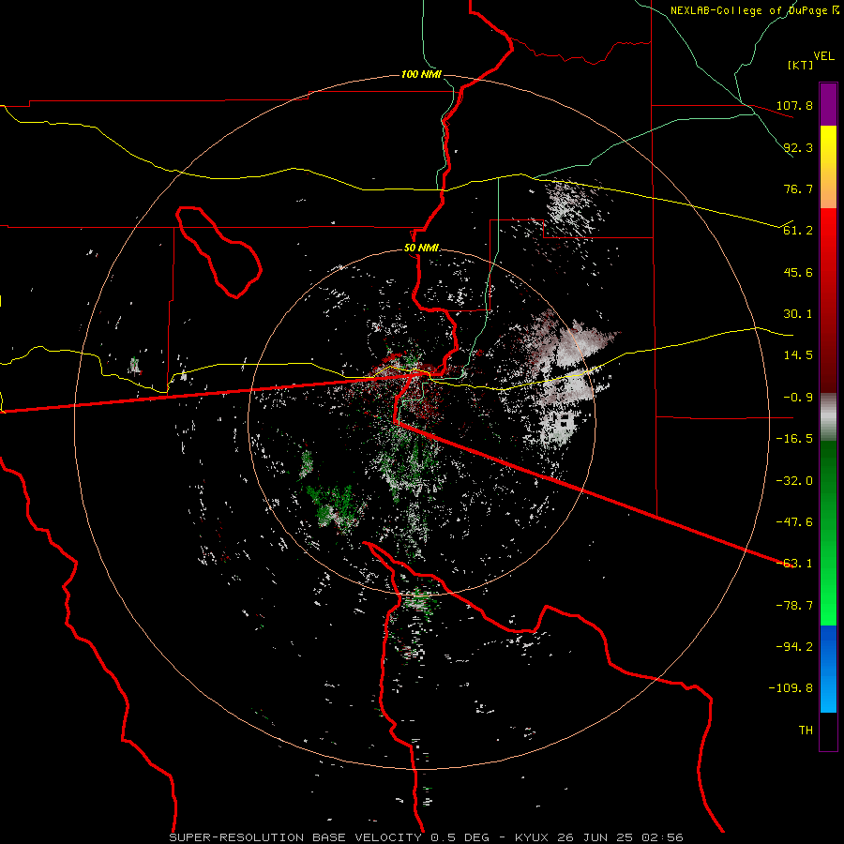This screenshot has width=844, height=844.
Task: Click the KYUX 26 JUN 25 02:56 timestamp
Action: tap(599, 837)
